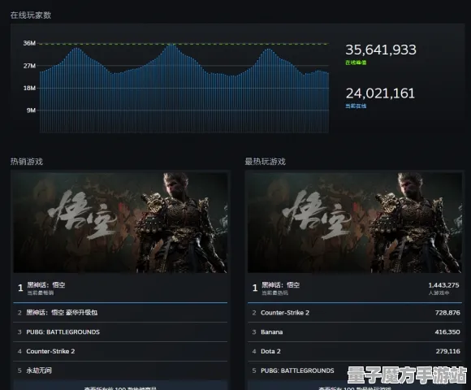Click the blue 当前在线 label

click(x=356, y=106)
